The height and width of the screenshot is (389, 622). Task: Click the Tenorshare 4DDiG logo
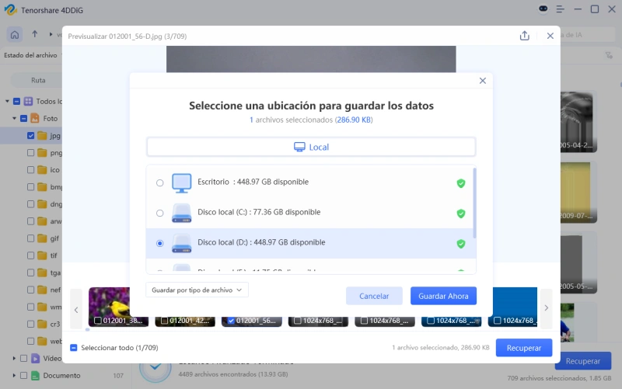(x=10, y=9)
